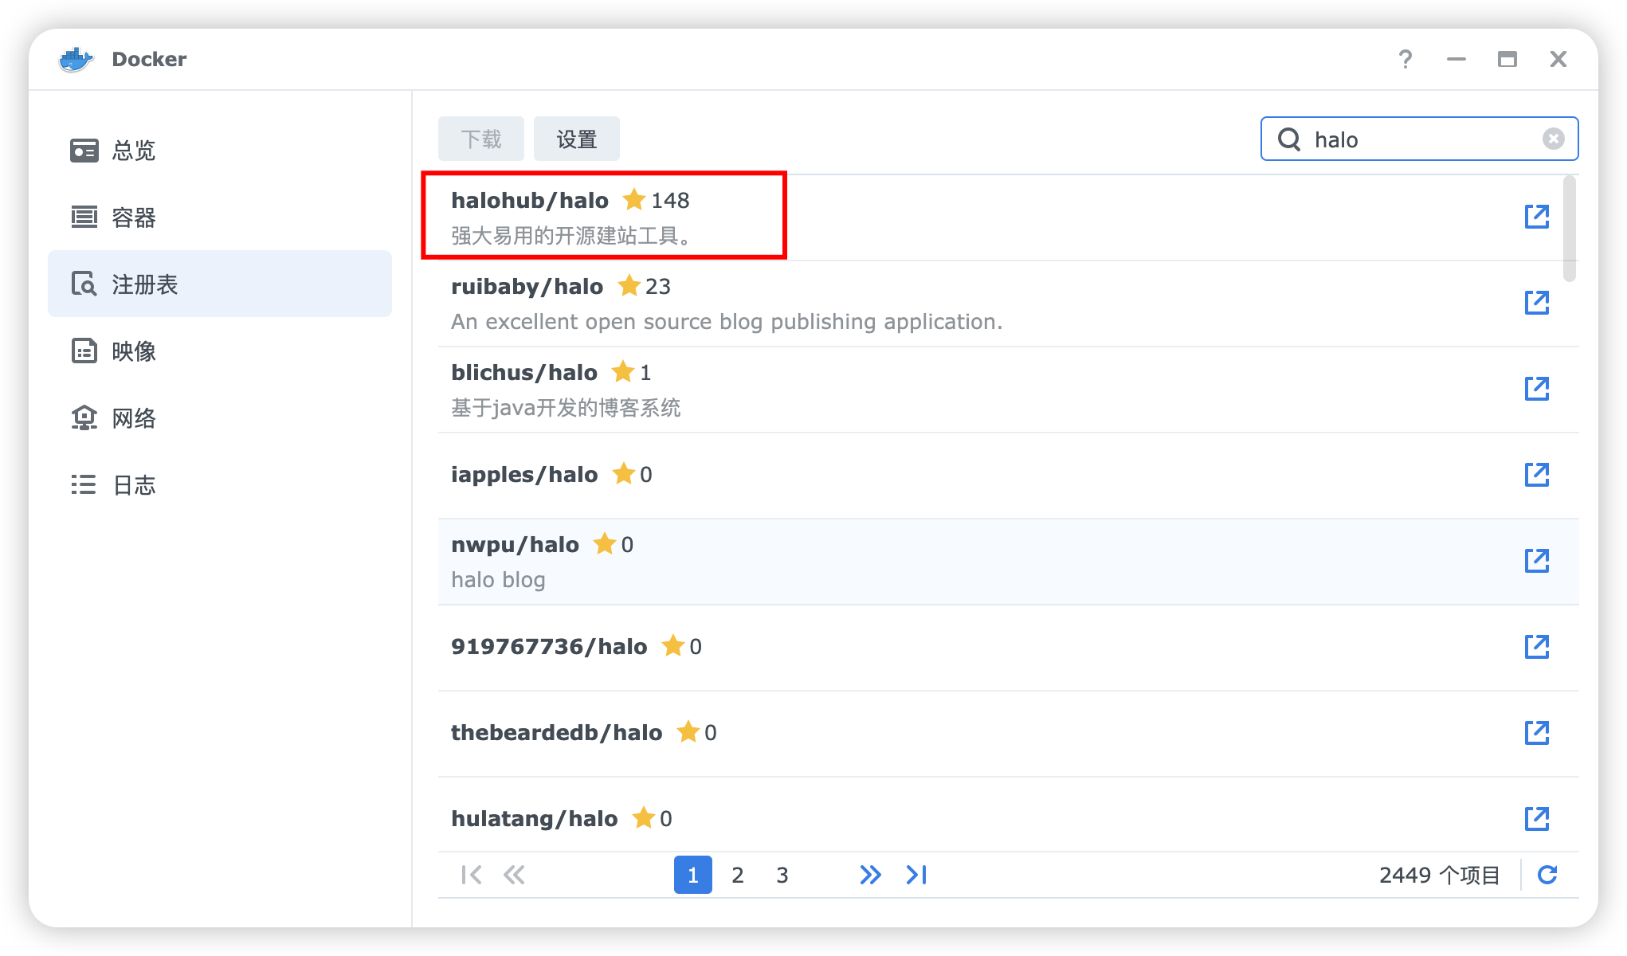This screenshot has height=956, width=1627.
Task: Jump to the first page
Action: click(x=471, y=875)
